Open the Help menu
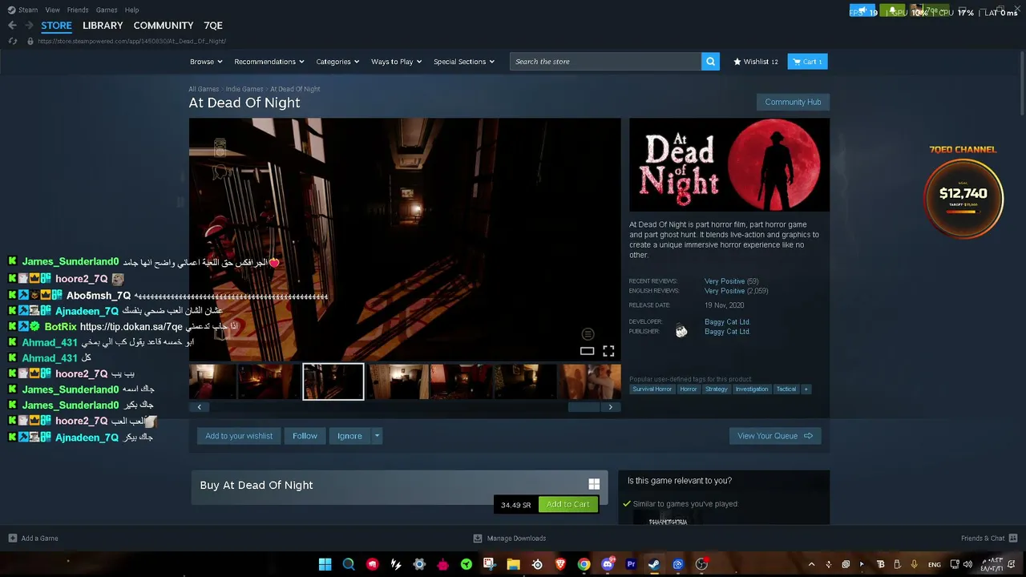1026x577 pixels. (x=132, y=10)
